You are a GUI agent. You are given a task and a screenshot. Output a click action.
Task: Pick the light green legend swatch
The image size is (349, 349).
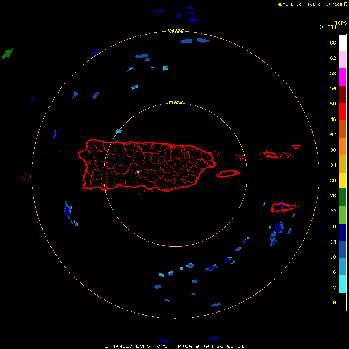point(342,215)
